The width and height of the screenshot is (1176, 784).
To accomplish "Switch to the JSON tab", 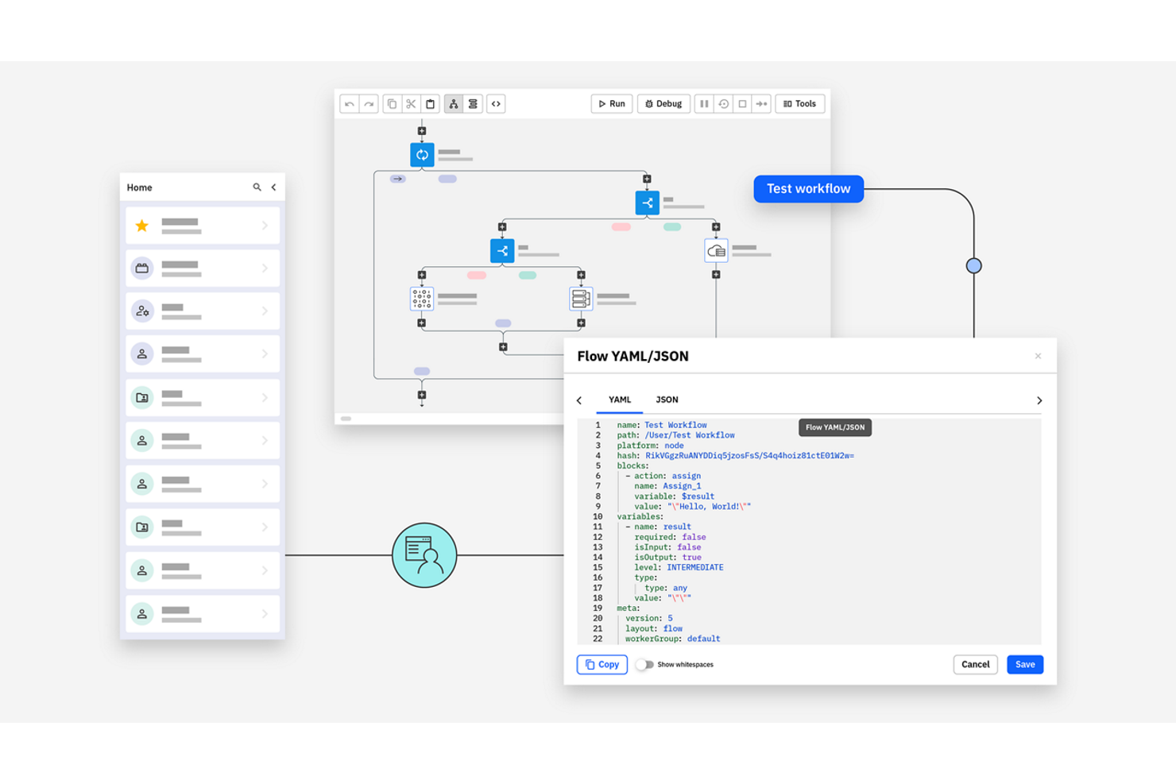I will click(667, 400).
